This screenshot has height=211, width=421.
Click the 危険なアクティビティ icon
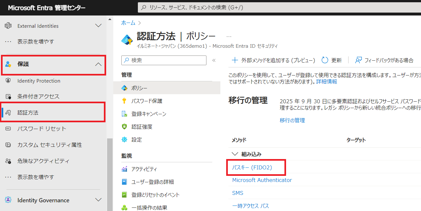[8, 161]
